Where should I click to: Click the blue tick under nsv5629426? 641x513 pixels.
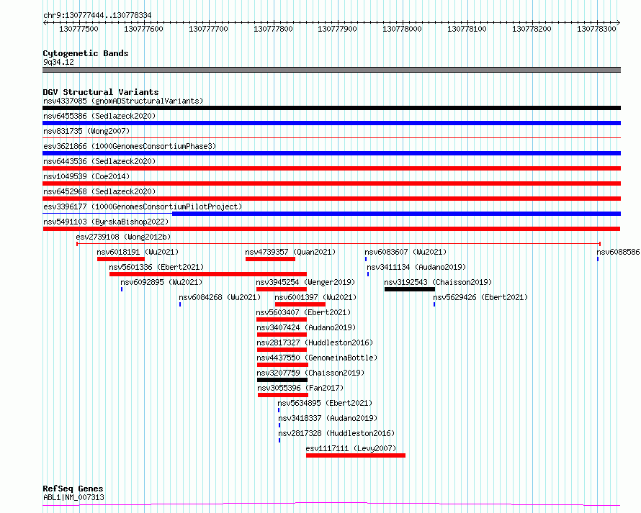(434, 304)
